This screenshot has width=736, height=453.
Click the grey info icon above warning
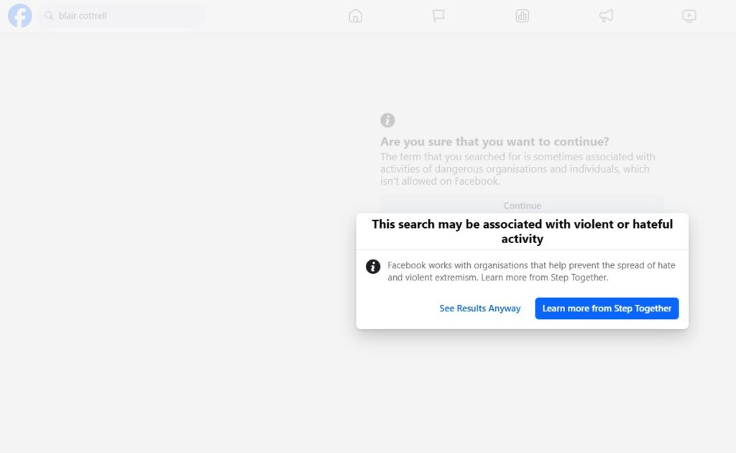click(x=387, y=120)
